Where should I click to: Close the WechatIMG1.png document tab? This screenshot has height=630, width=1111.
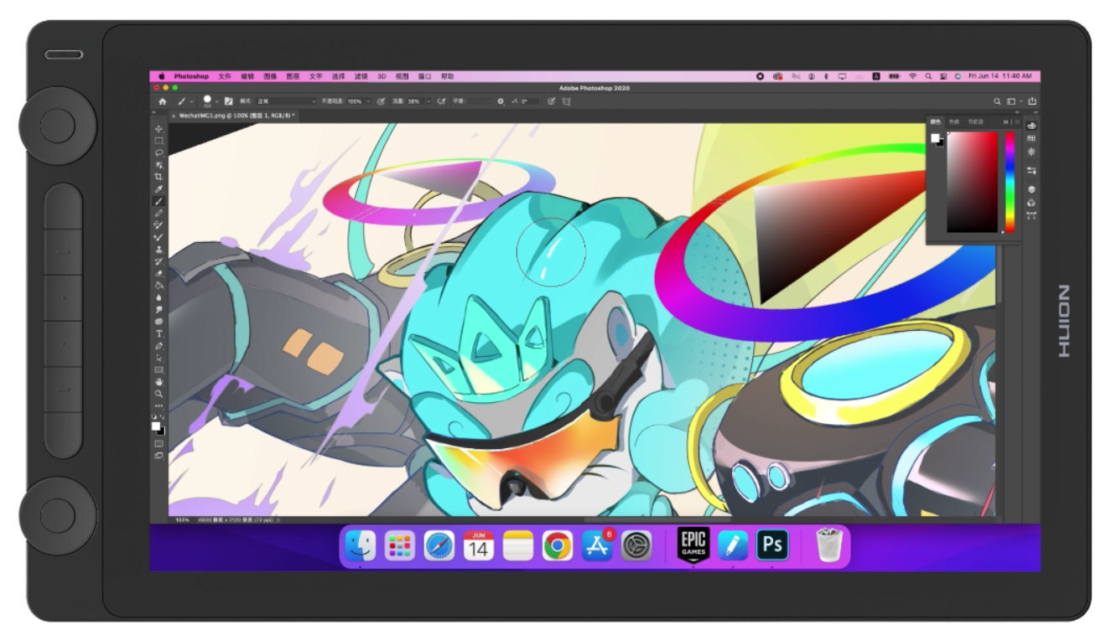(174, 116)
